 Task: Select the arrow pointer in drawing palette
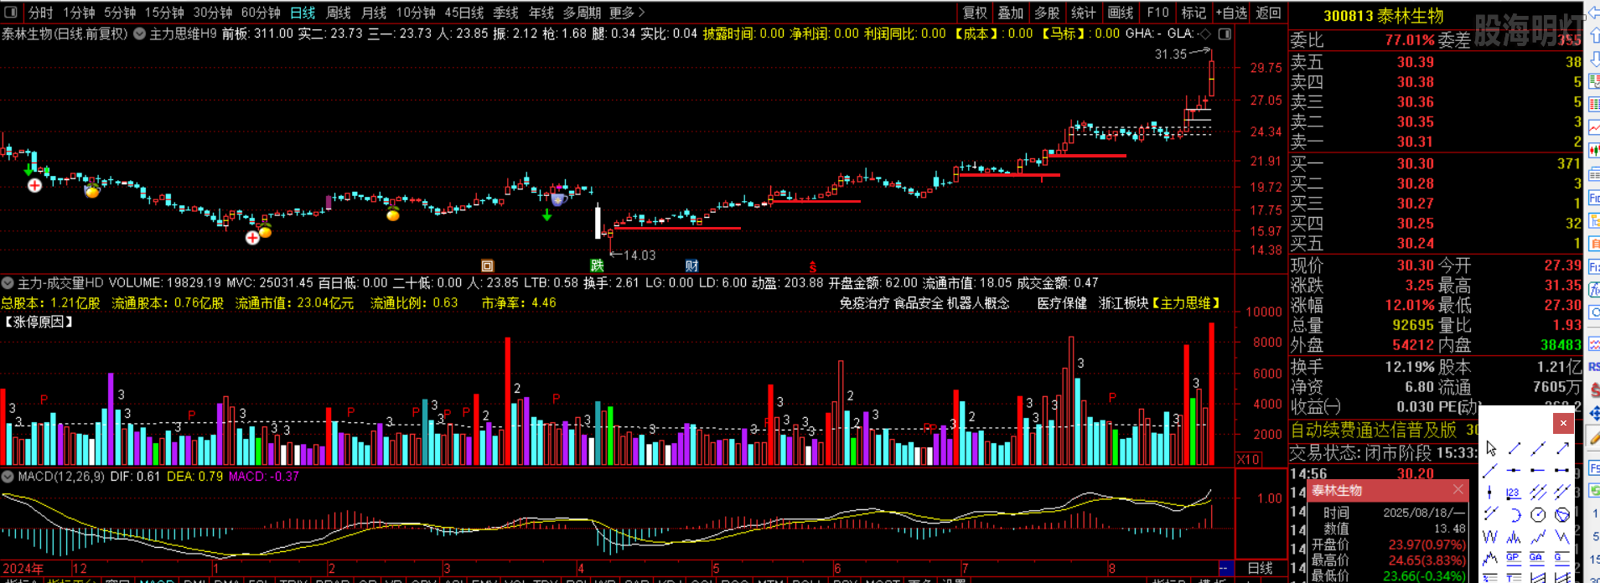[1491, 449]
